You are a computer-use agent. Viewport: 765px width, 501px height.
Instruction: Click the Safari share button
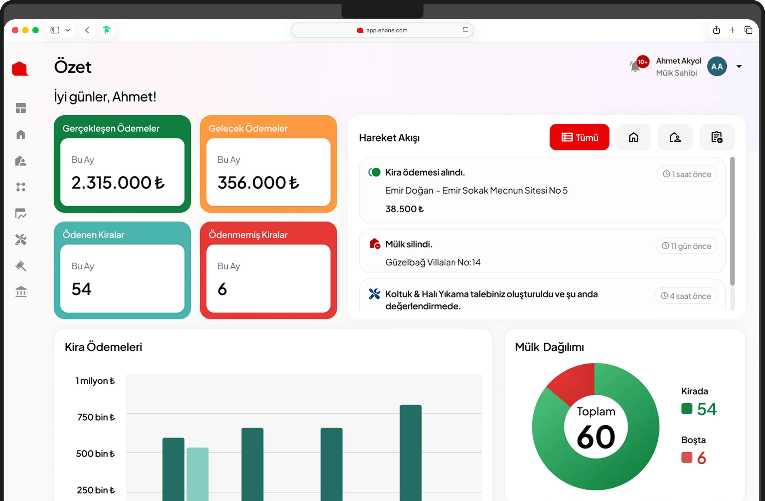(717, 30)
